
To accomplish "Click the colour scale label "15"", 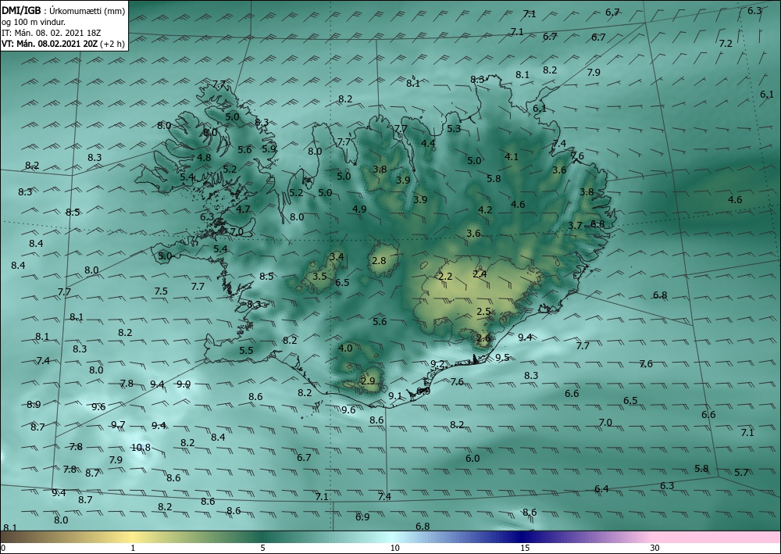I will click(x=525, y=548).
